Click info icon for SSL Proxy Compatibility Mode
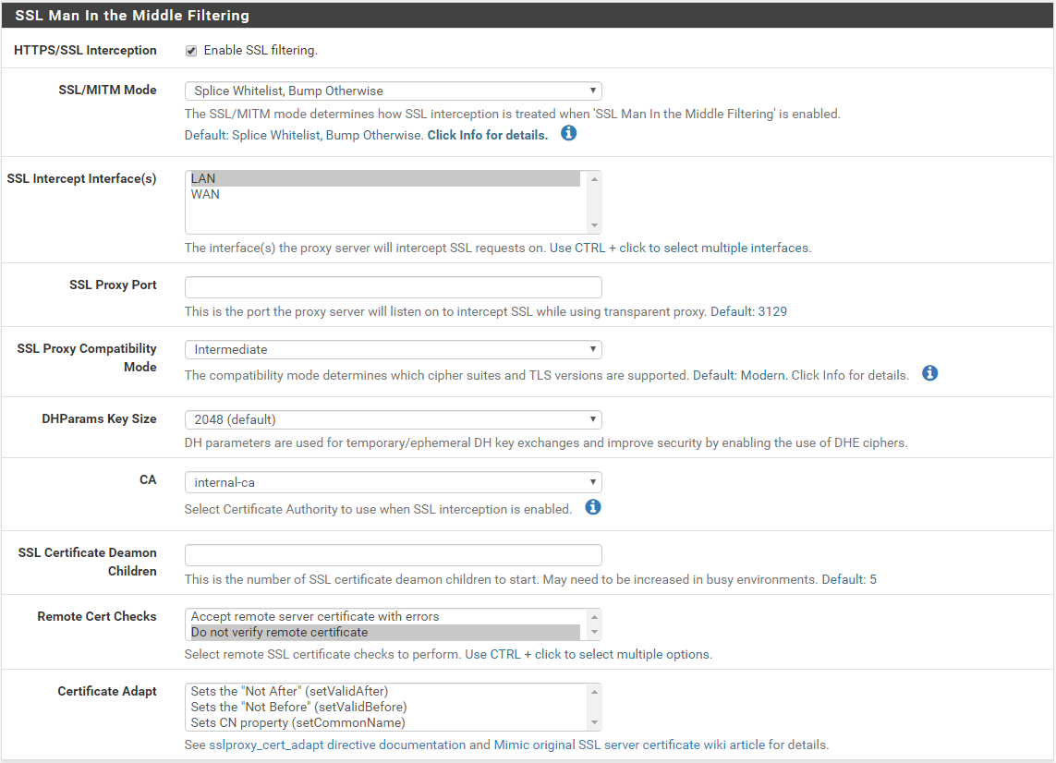Image resolution: width=1056 pixels, height=763 pixels. [930, 374]
